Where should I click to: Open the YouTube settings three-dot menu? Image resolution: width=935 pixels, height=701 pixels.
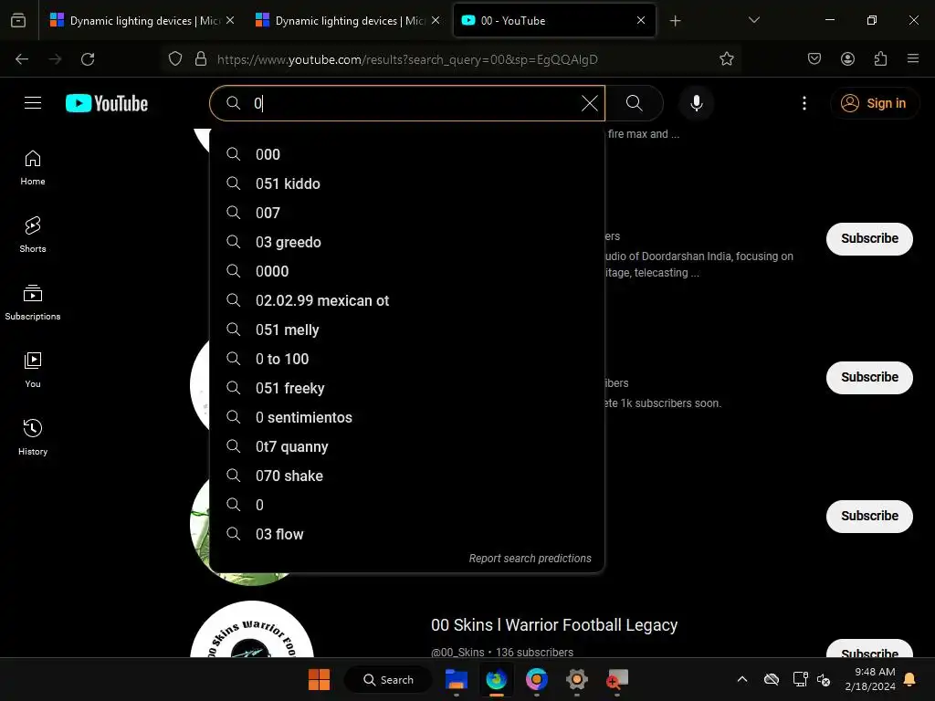(x=804, y=103)
